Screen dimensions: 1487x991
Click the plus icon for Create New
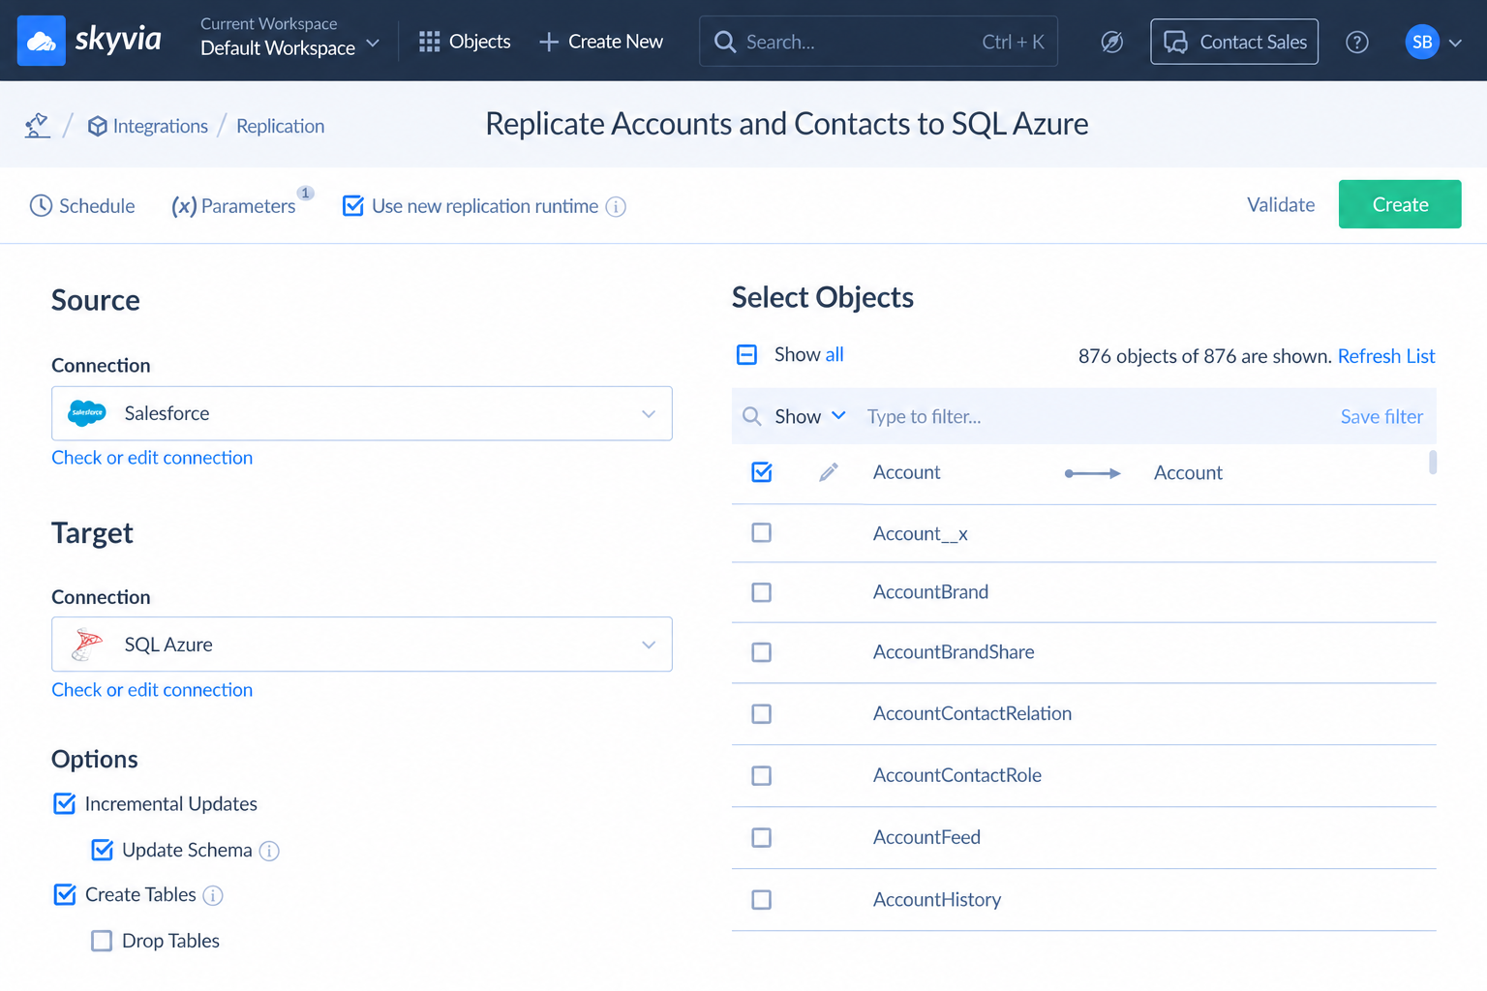pyautogui.click(x=549, y=42)
